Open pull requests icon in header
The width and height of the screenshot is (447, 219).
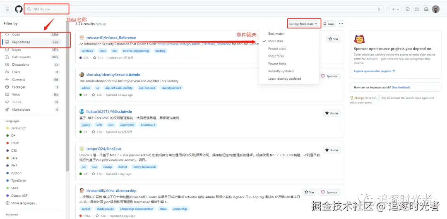pos(417,9)
